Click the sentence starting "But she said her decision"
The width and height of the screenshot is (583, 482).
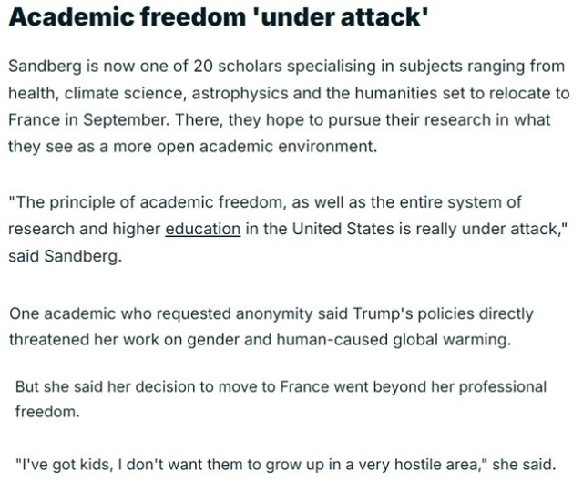pos(281,399)
